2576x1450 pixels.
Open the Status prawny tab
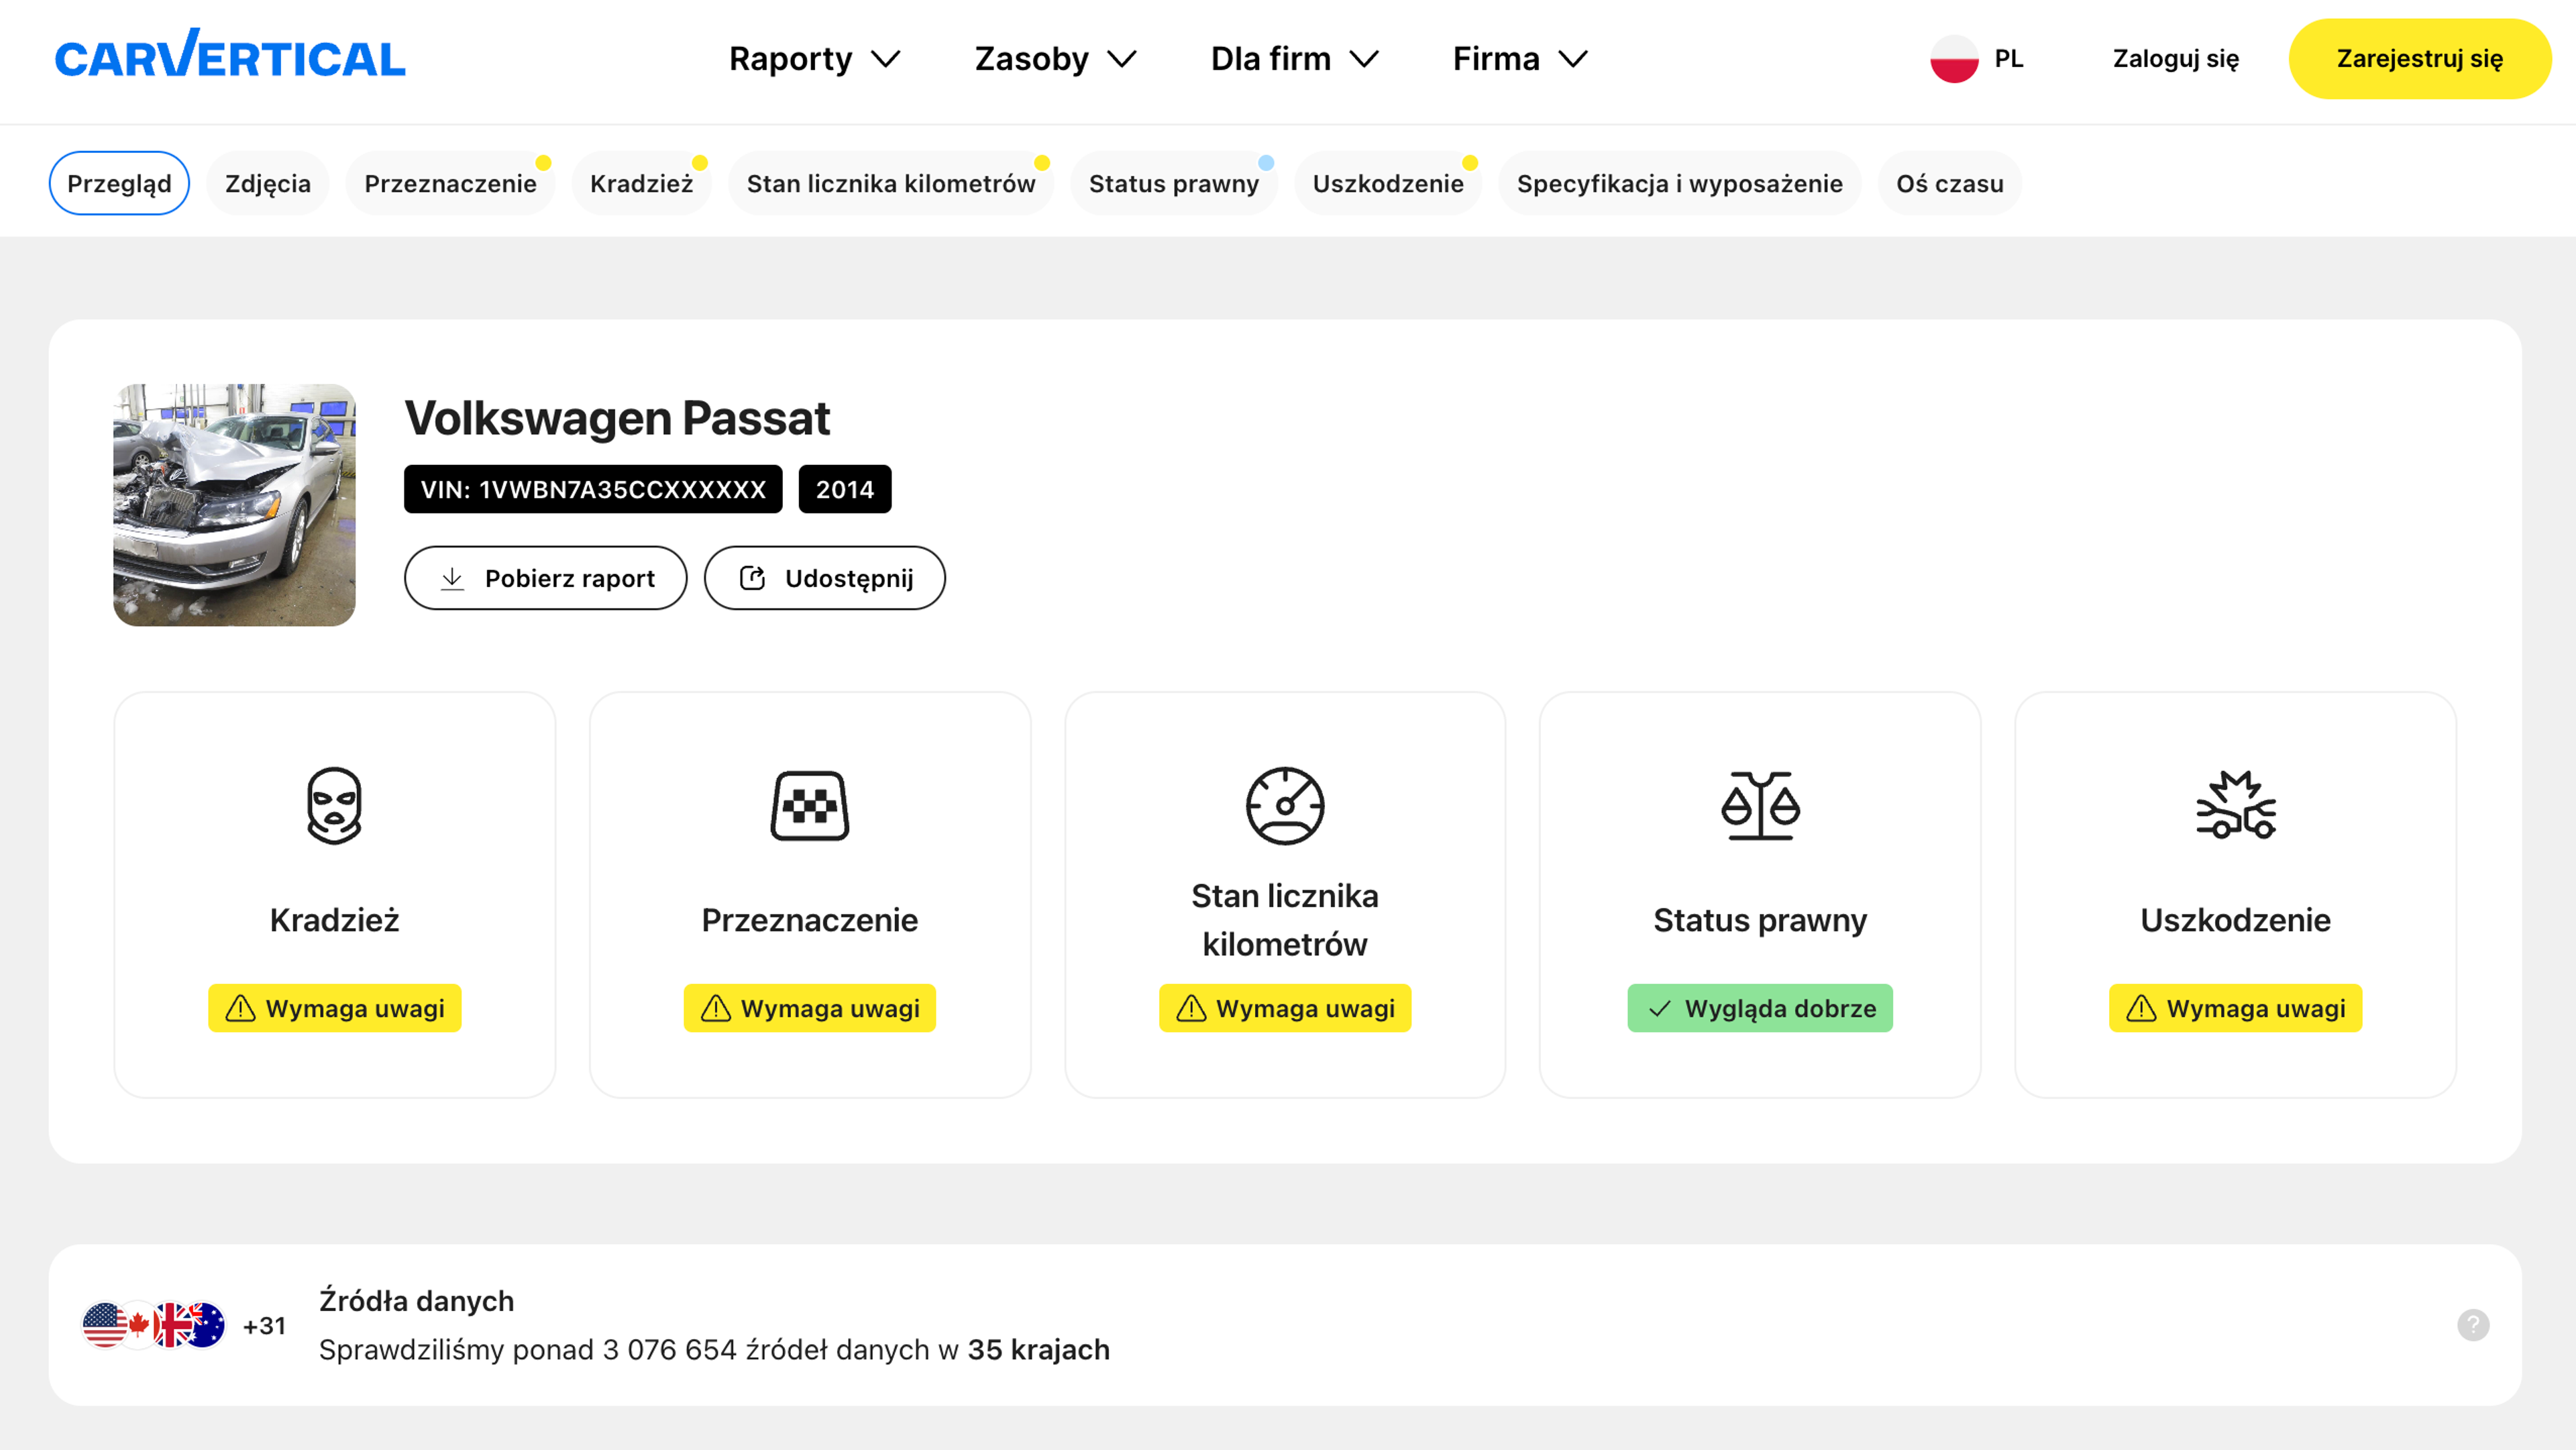[1173, 183]
